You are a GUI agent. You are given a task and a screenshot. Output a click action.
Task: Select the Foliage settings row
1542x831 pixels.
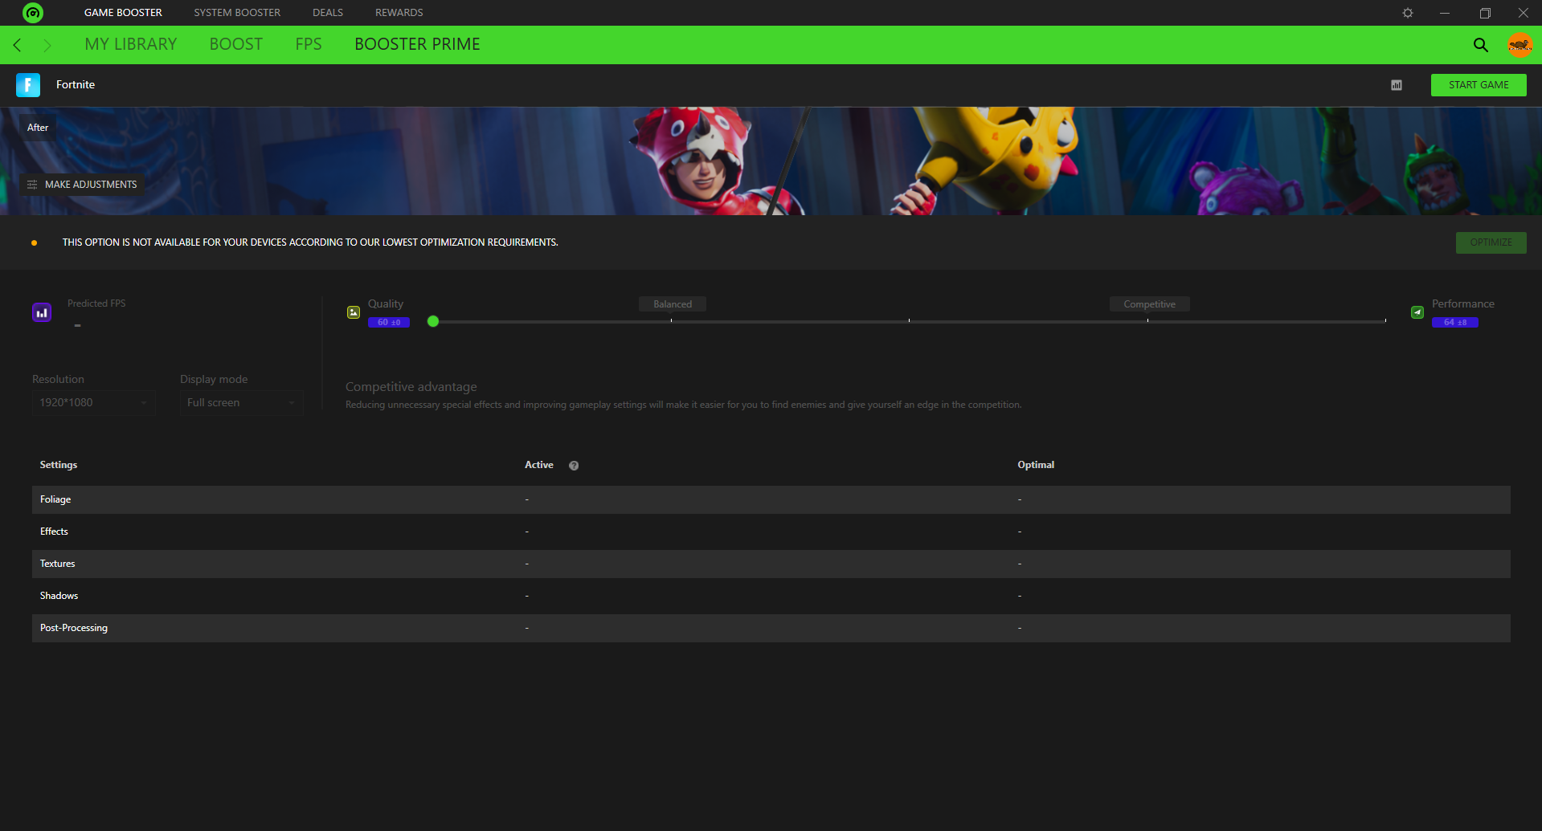point(771,499)
